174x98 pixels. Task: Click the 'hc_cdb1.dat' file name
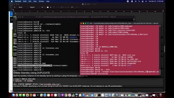132,59
